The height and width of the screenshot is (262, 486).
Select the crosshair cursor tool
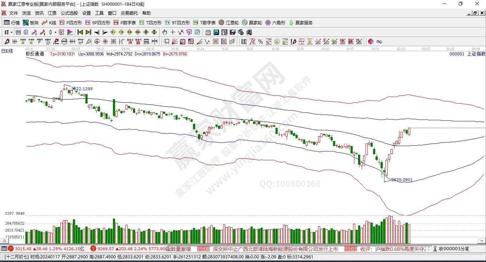[173, 32]
